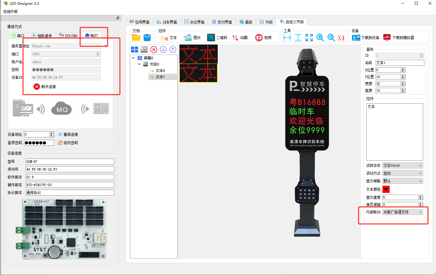Move selected item up arrow icon
The image size is (436, 275).
173,50
